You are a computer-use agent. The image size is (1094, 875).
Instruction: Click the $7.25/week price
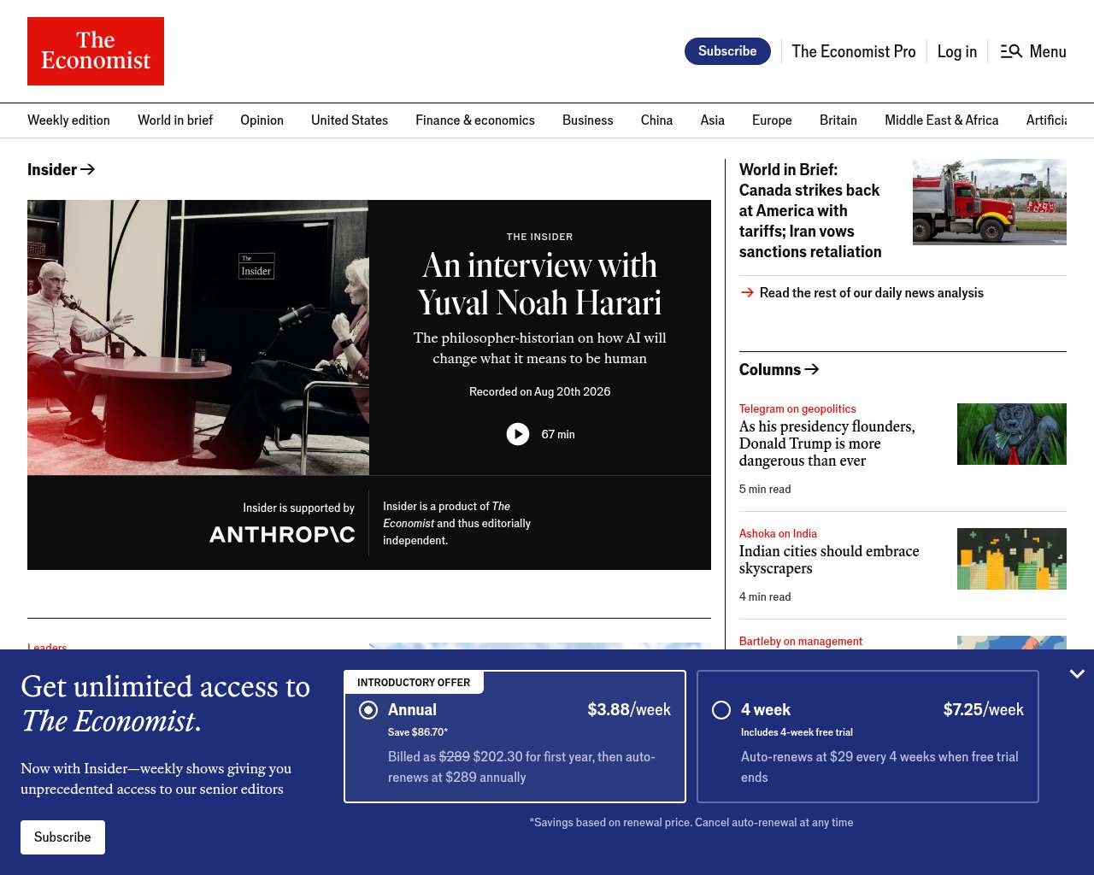point(984,710)
